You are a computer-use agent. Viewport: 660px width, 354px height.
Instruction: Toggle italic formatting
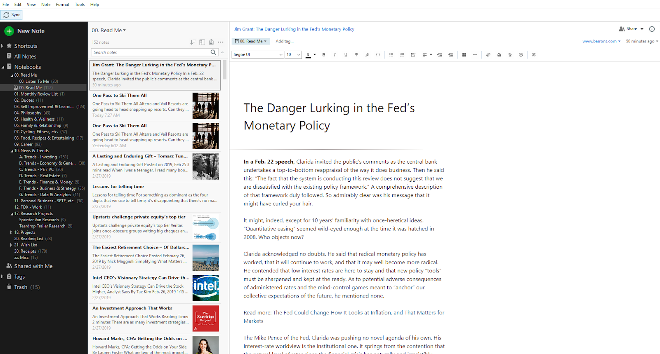(335, 55)
